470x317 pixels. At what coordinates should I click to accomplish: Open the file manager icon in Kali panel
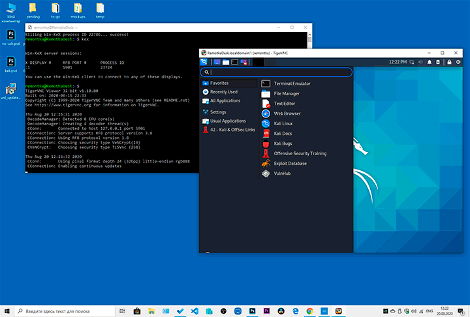226,62
